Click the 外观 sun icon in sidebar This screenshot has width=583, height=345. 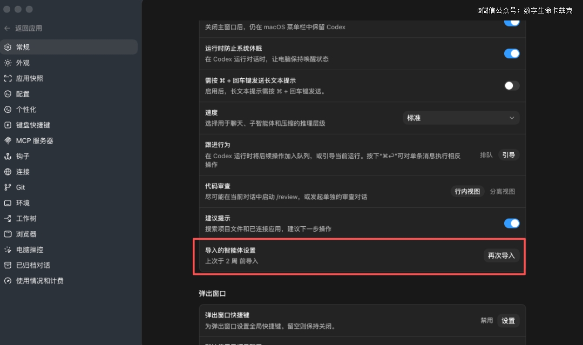tap(8, 63)
